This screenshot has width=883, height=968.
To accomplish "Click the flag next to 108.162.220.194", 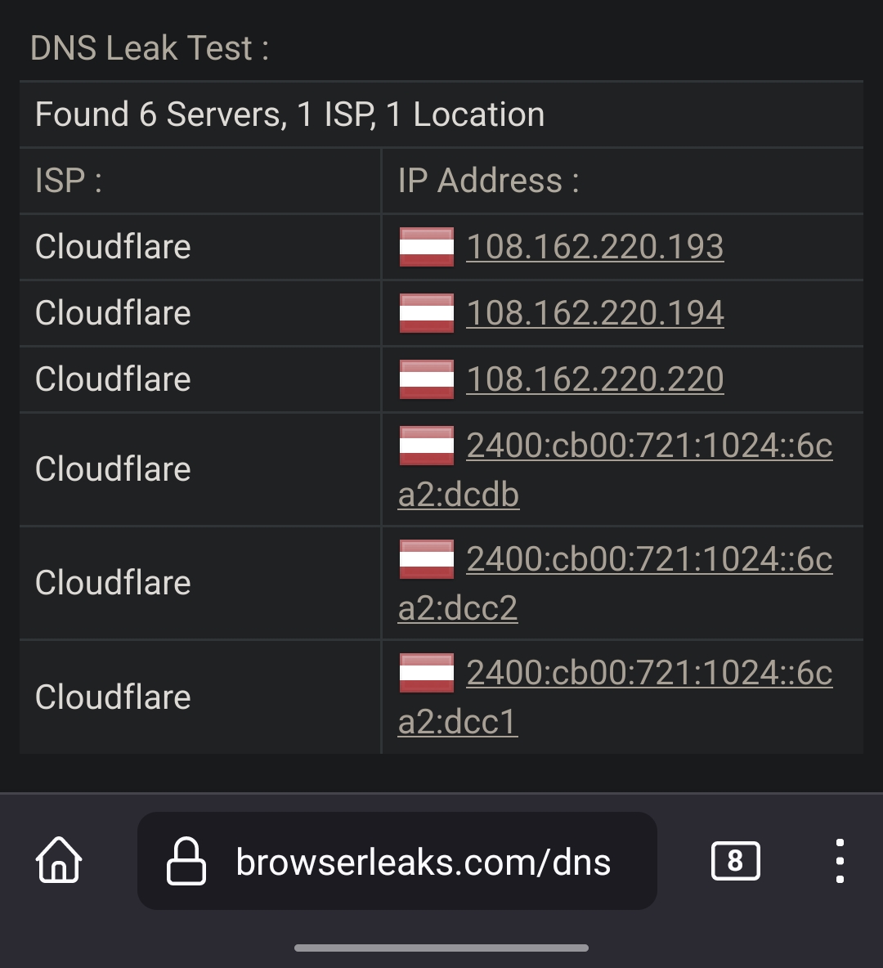I will point(427,313).
